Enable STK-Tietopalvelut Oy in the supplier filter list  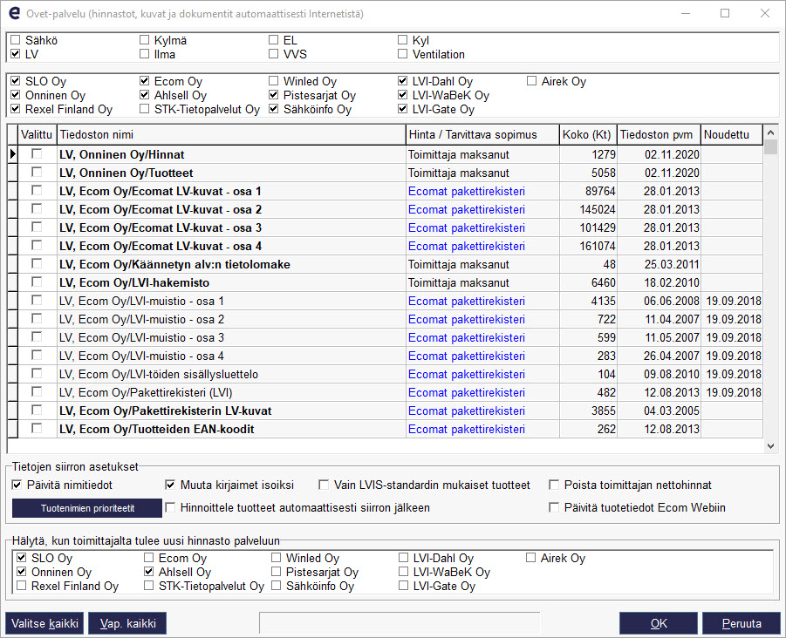click(144, 109)
